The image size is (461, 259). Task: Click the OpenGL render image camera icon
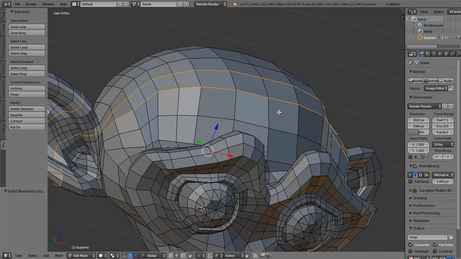(263, 256)
